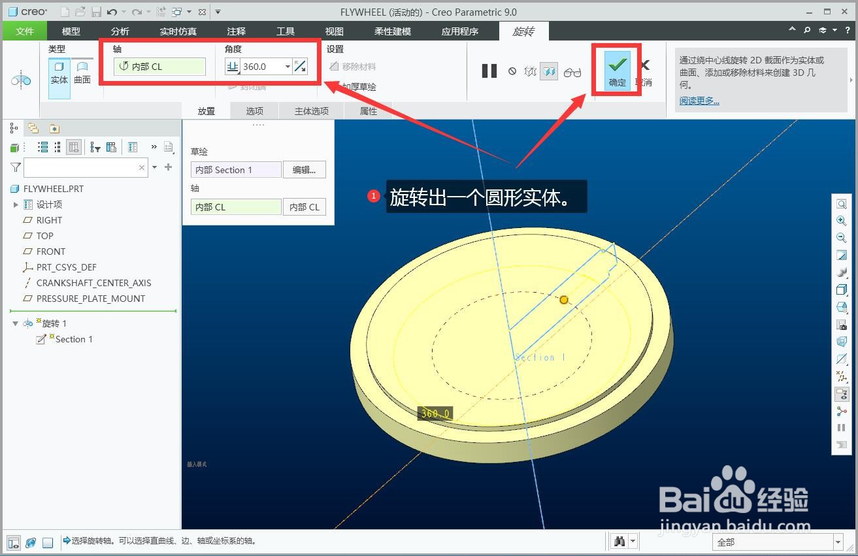This screenshot has height=556, width=858.
Task: Click the 内部 CL button in placement panel
Action: (305, 207)
